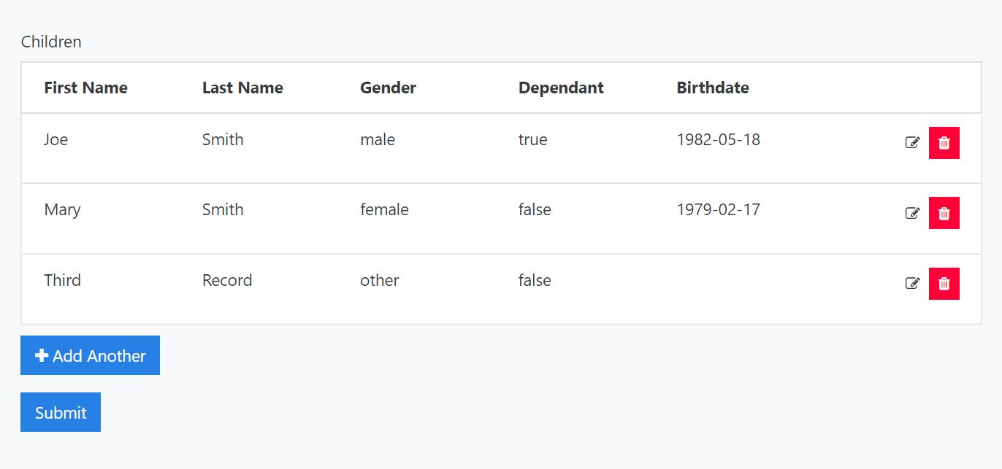
Task: Click the edit icon for Joe Smith
Action: pyautogui.click(x=912, y=143)
